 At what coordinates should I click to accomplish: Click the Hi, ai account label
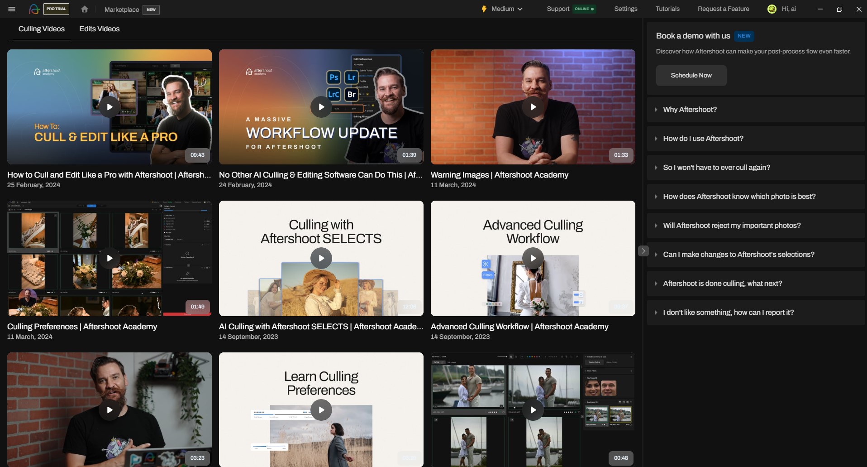(789, 9)
